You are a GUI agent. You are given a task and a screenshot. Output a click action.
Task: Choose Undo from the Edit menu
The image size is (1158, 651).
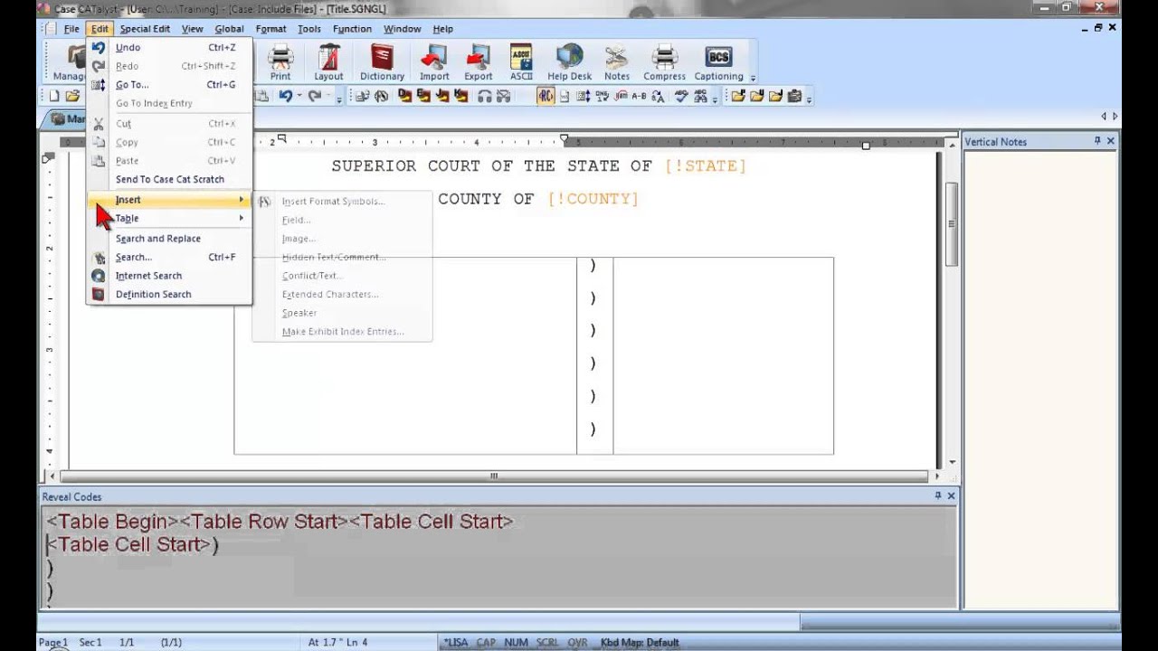pos(169,47)
